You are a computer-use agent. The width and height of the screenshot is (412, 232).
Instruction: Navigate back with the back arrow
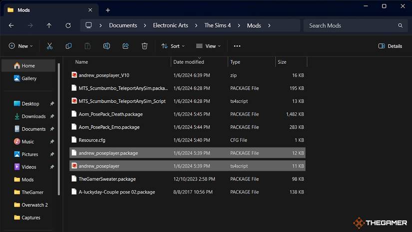click(x=11, y=25)
